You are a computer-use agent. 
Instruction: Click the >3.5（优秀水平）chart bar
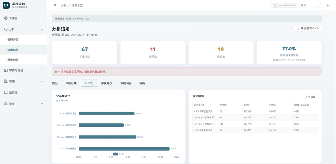click(107, 113)
